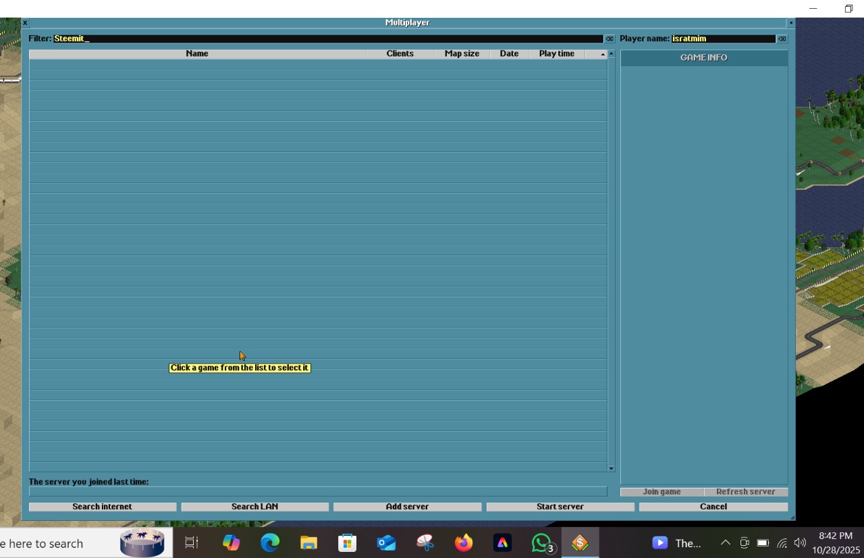Launch Snipping Tool from the taskbar
Viewport: 864px width, 558px height.
point(425,543)
